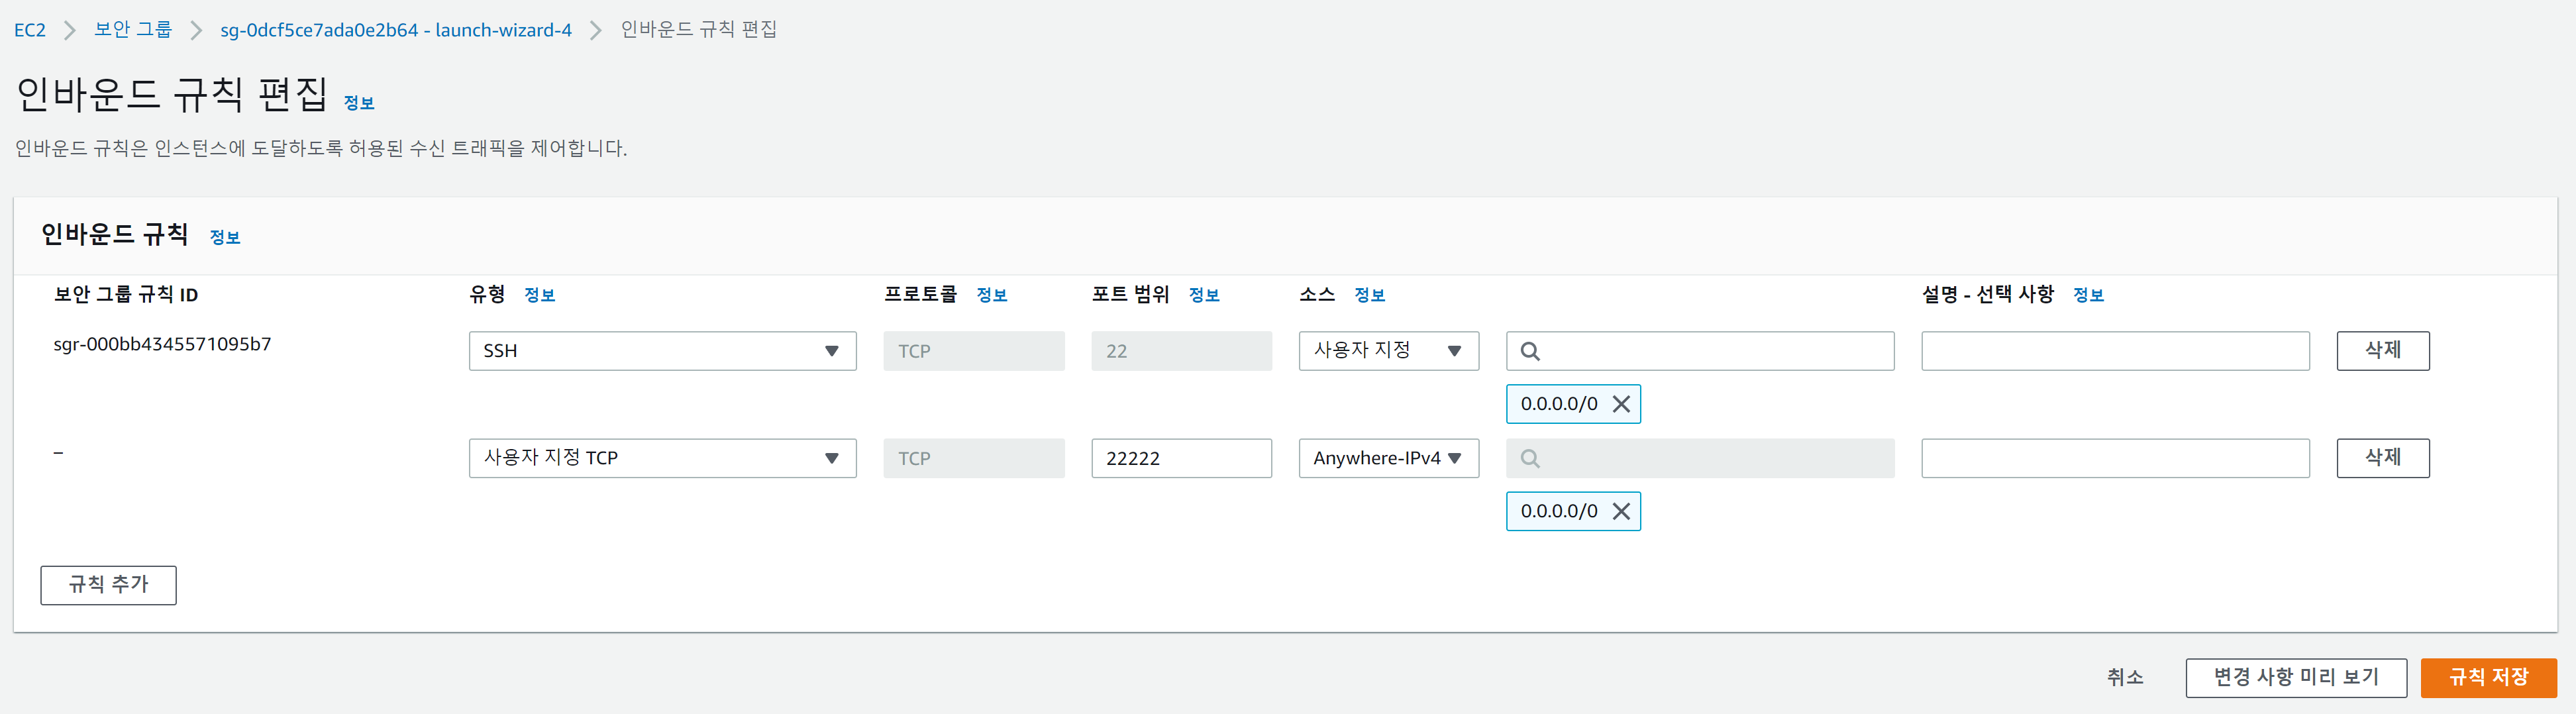Viewport: 2576px width, 714px height.
Task: Click source search field in SSH row
Action: [x=1700, y=351]
